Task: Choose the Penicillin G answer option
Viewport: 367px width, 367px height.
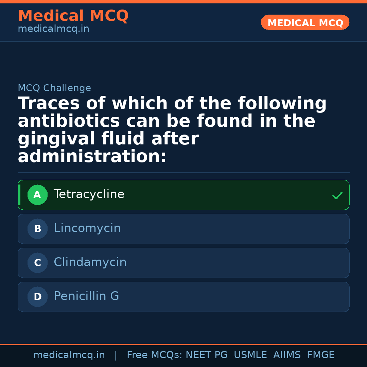Action: click(183, 297)
